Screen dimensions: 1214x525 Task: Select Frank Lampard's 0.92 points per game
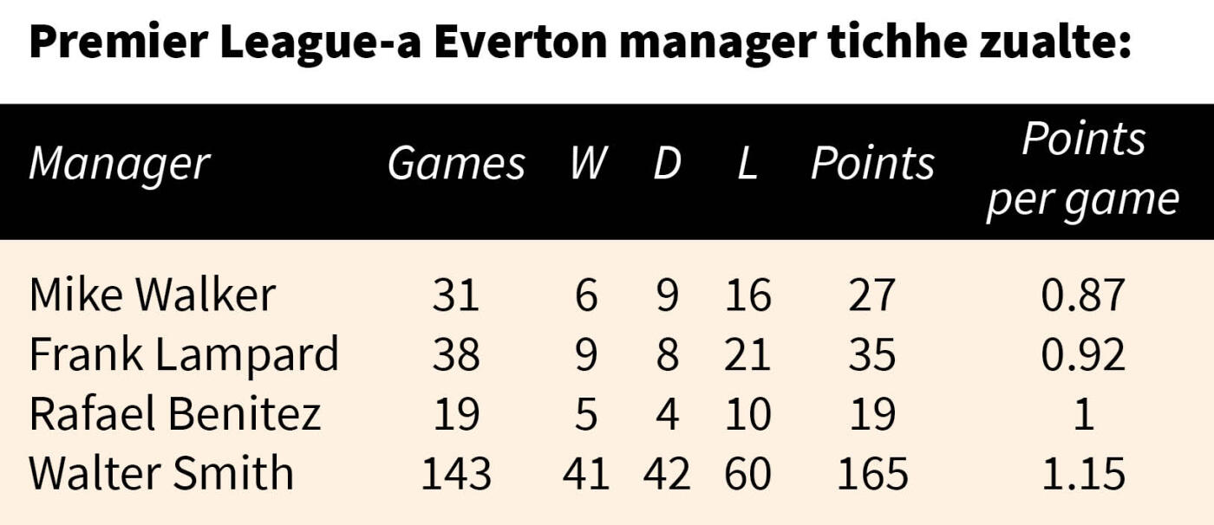(1083, 355)
